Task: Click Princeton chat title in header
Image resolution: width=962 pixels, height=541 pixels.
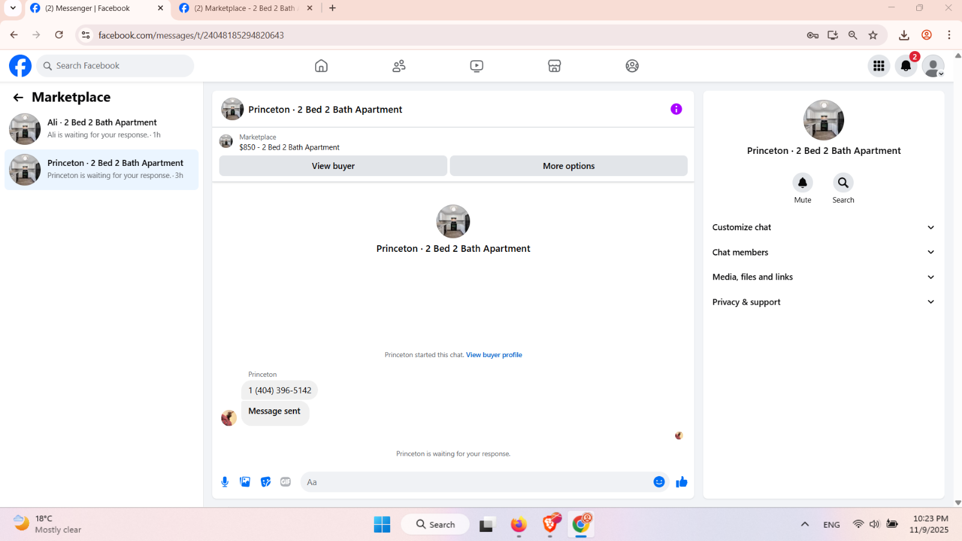Action: coord(325,109)
